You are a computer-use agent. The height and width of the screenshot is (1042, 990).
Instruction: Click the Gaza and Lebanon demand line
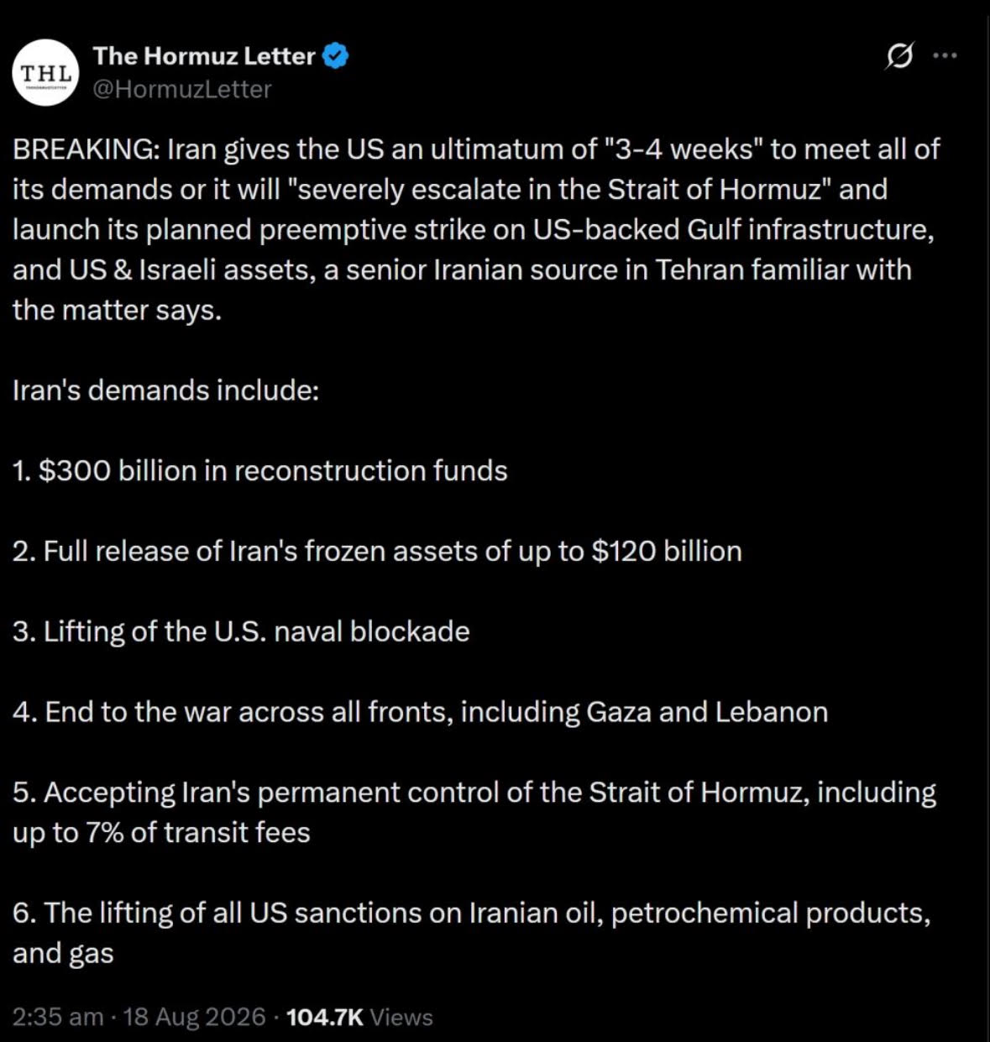coord(421,712)
